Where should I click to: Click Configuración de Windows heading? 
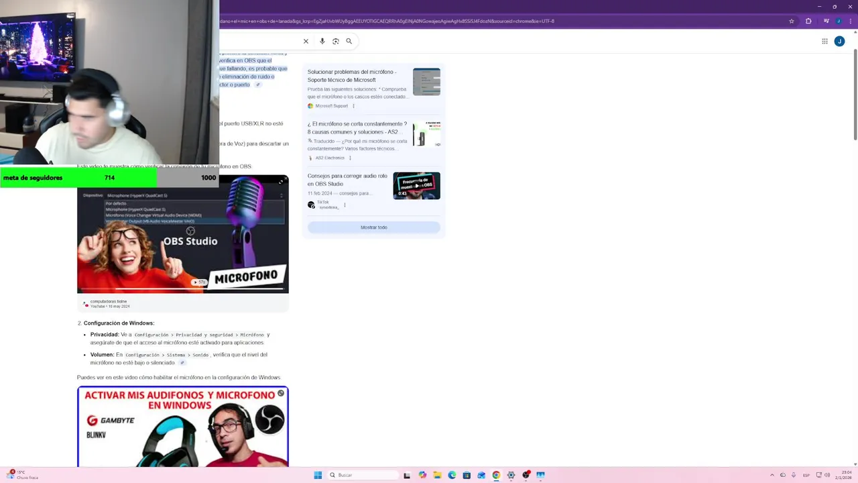tap(119, 323)
